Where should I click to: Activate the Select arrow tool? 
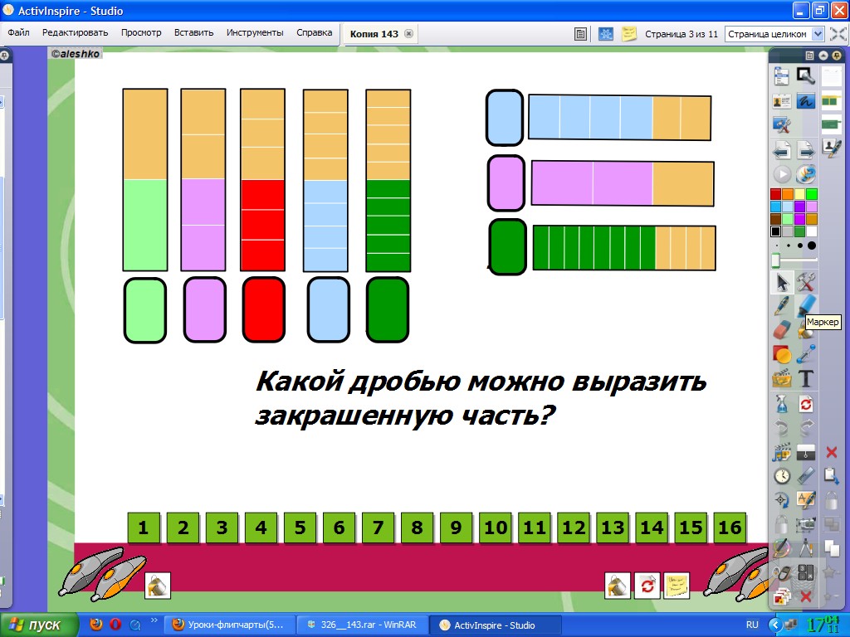pyautogui.click(x=781, y=282)
